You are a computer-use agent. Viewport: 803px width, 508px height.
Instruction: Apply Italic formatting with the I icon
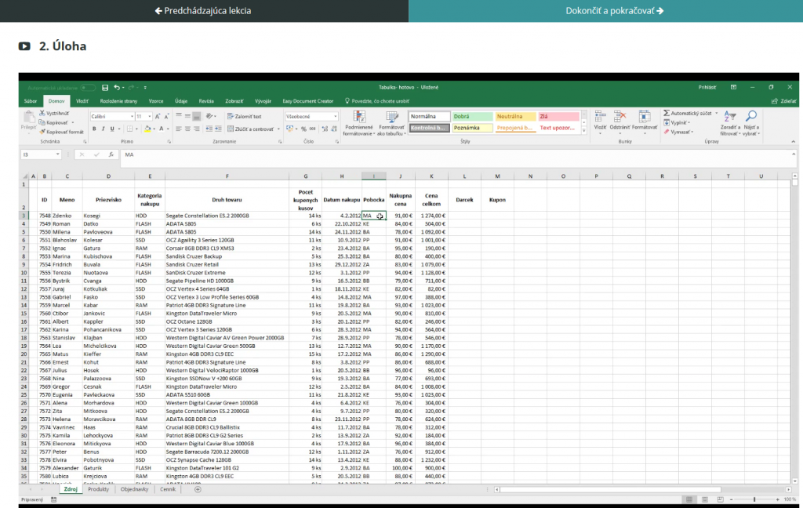[x=103, y=129]
